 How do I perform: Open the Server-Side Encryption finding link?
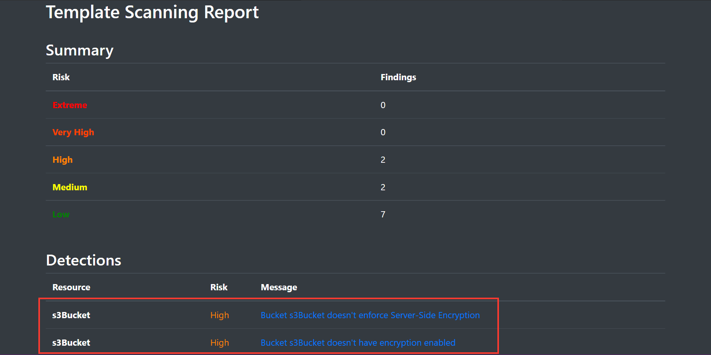coord(370,315)
